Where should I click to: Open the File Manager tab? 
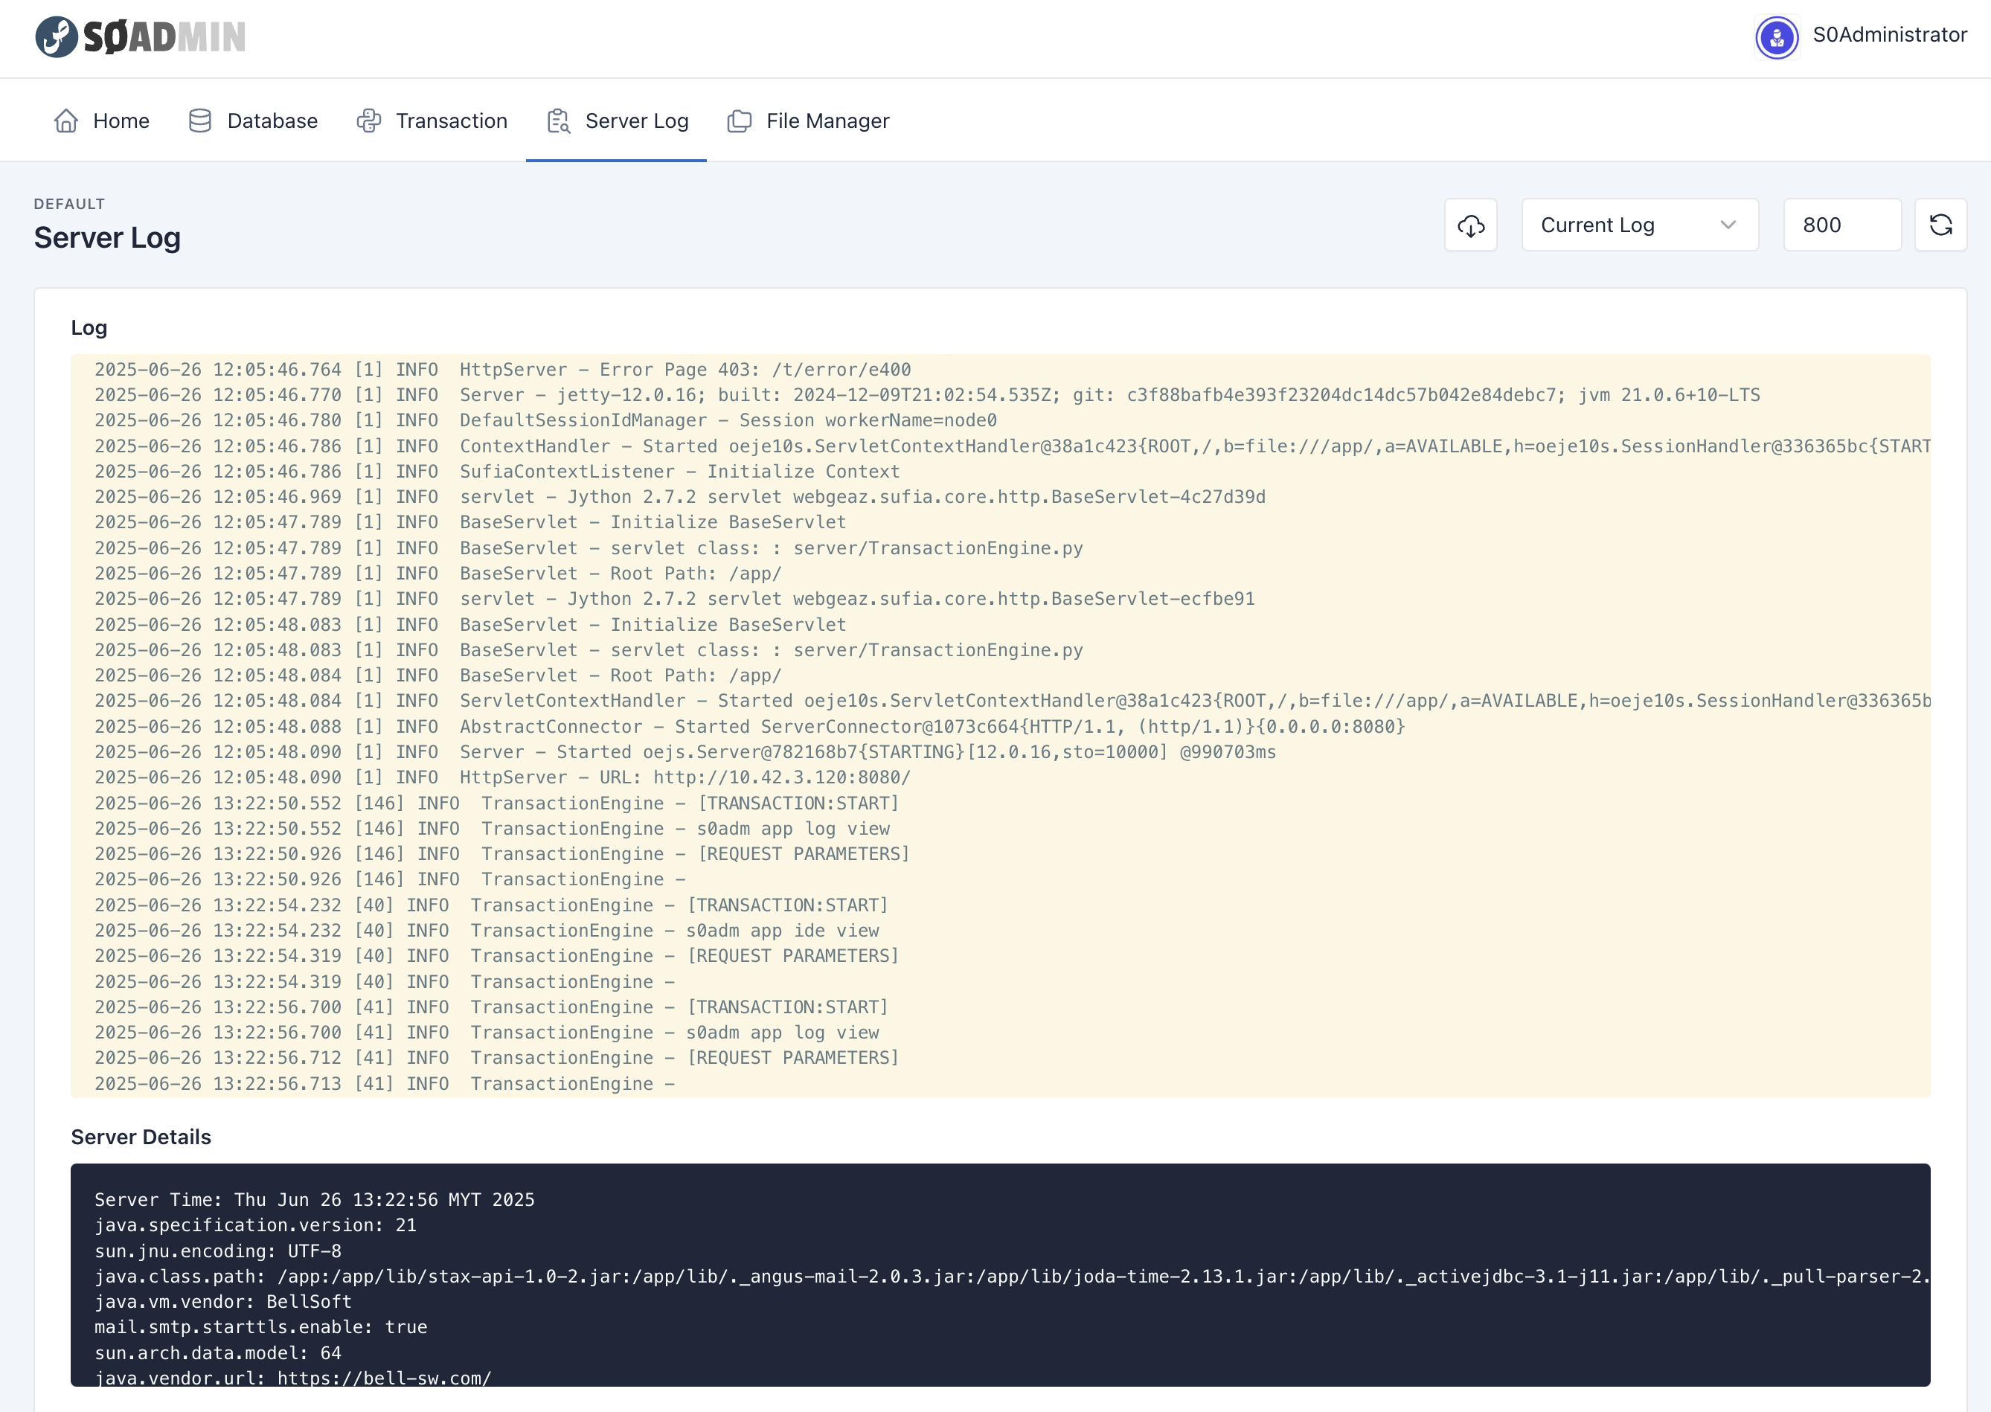point(809,121)
